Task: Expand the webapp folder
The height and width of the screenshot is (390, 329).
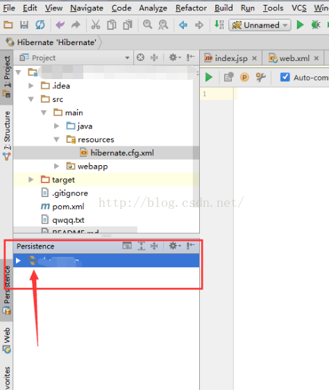Action: tap(56, 166)
